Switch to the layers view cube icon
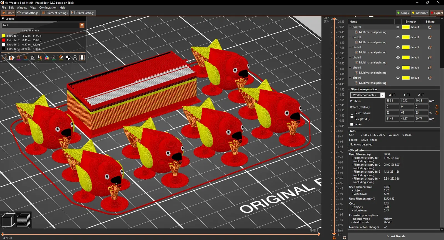444x240 pixels. coord(24,220)
